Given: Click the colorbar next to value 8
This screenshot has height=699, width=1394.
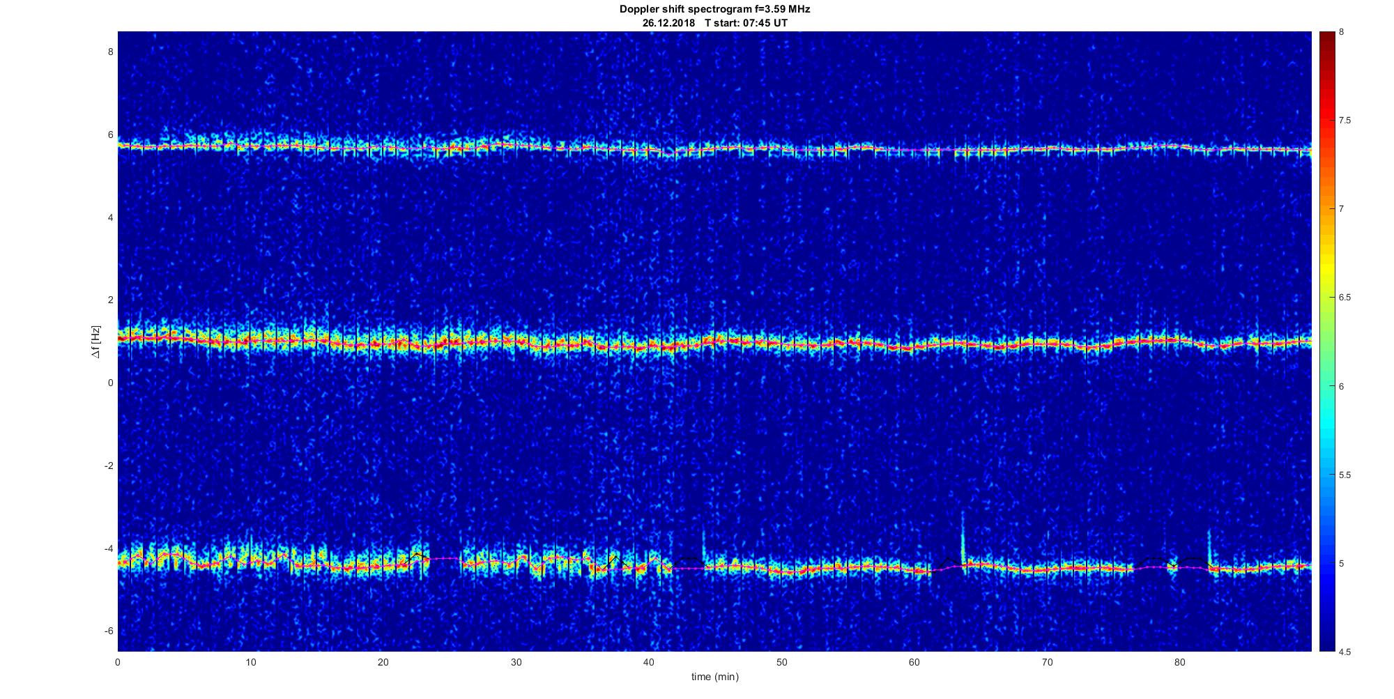Looking at the screenshot, I should pos(1326,33).
